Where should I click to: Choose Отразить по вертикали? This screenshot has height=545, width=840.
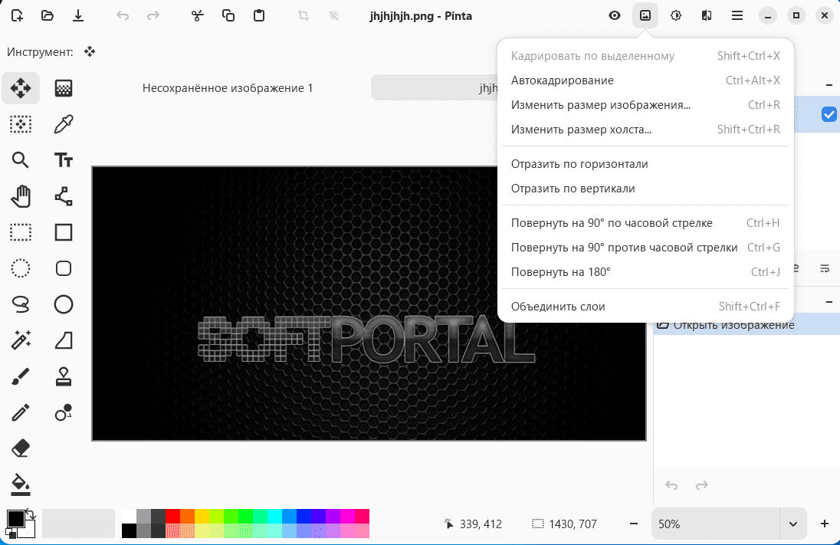tap(645, 189)
